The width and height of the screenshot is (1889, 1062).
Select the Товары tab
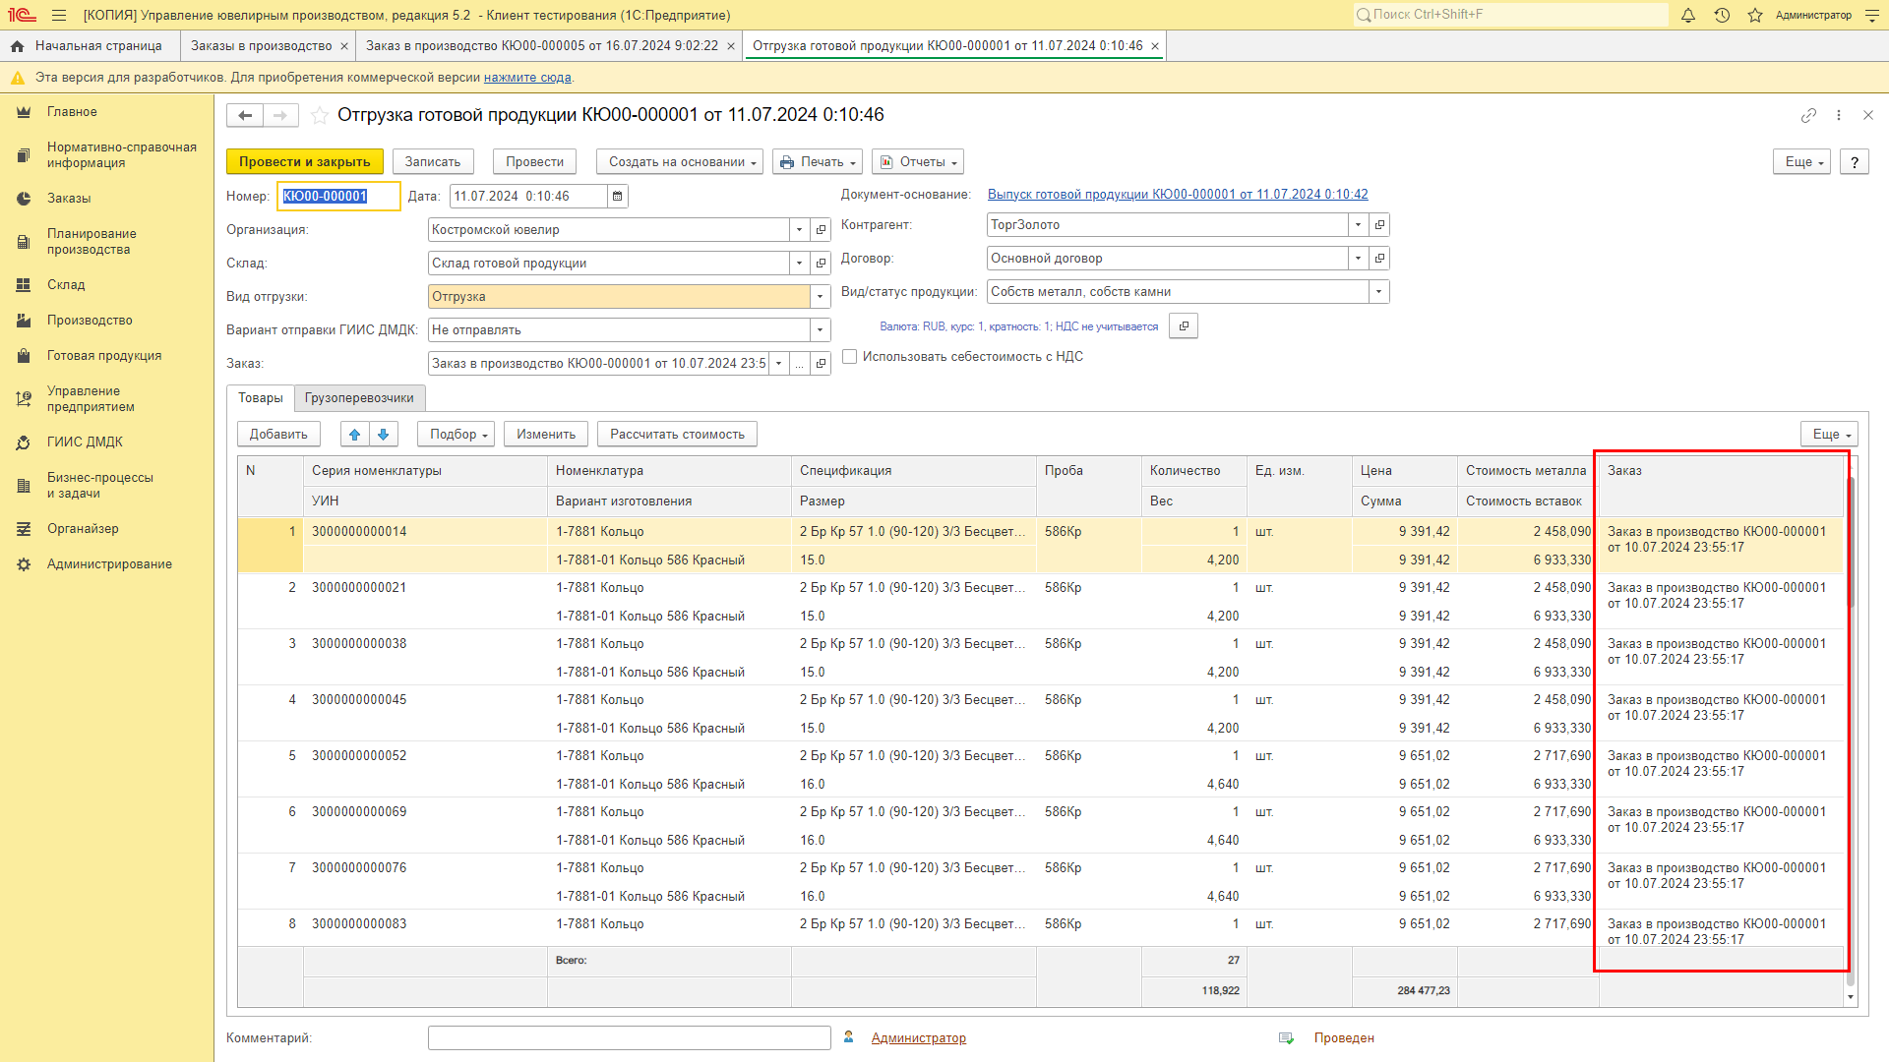tap(261, 398)
